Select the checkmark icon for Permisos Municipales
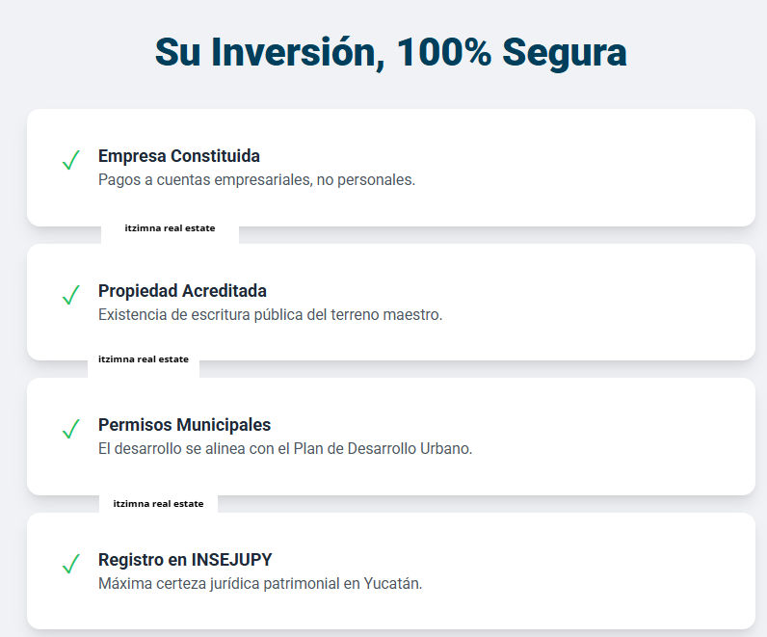The image size is (767, 637). [70, 430]
